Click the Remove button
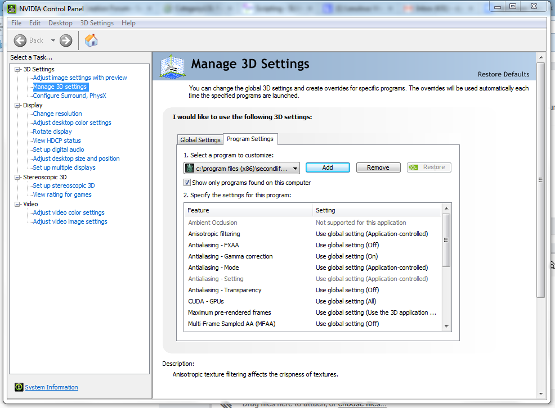The image size is (555, 408). click(x=378, y=167)
